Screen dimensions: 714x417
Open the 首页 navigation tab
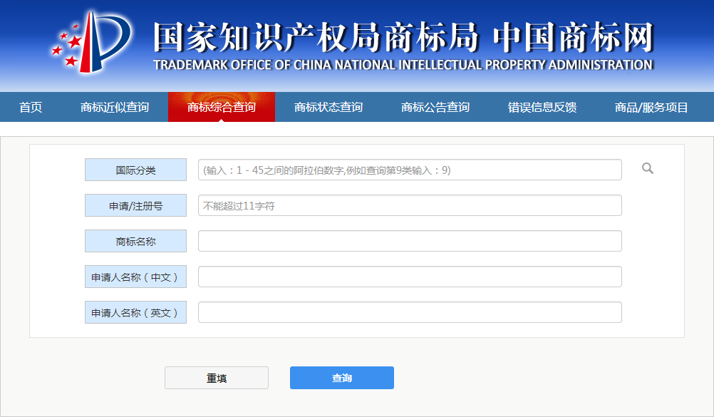[31, 107]
